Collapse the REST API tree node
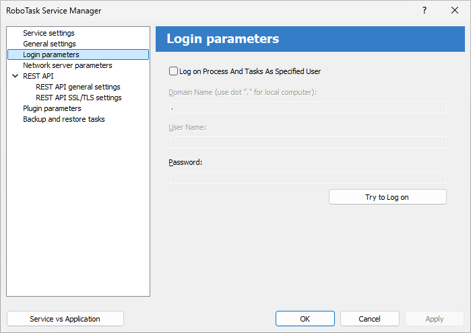Screen dimensions: 471x333 coord(15,76)
